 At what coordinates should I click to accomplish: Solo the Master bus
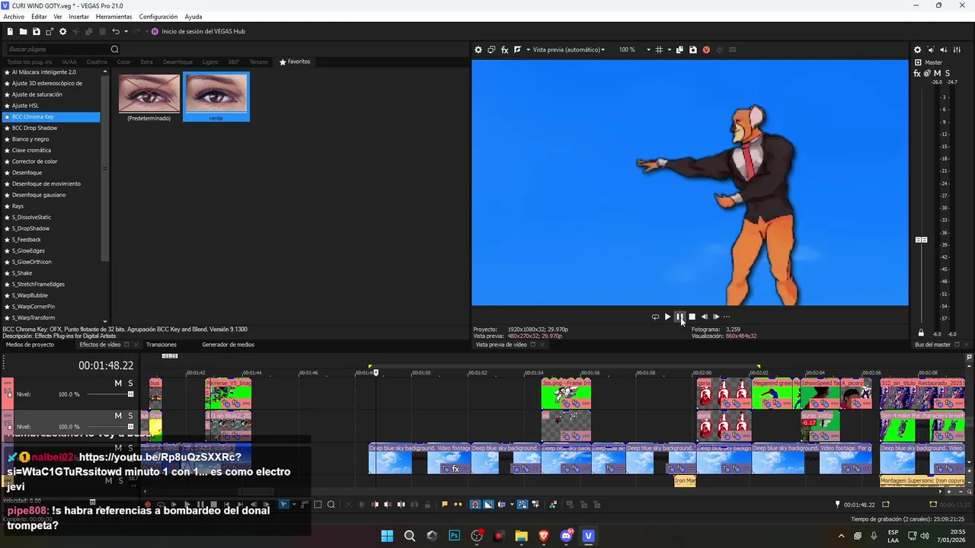coord(947,73)
